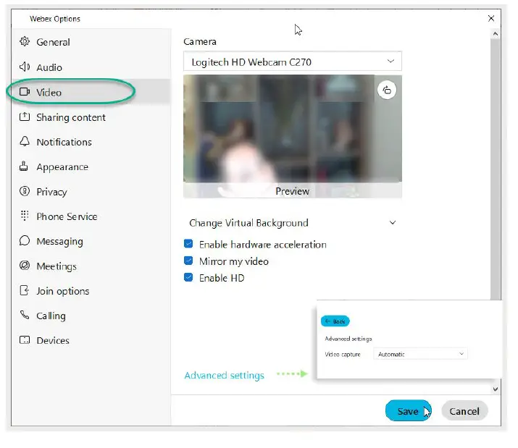Click the vertical scrollbar thumb
This screenshot has width=518, height=448.
496,169
